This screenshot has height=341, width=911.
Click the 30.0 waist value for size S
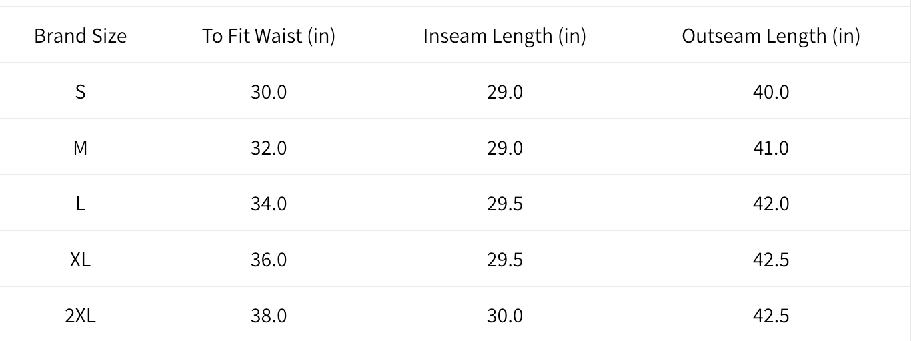[x=269, y=91]
